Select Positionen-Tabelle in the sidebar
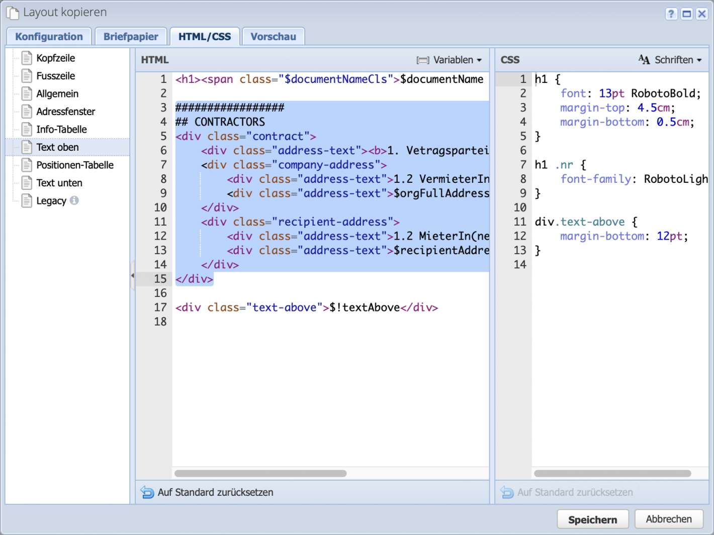The width and height of the screenshot is (714, 535). [73, 165]
